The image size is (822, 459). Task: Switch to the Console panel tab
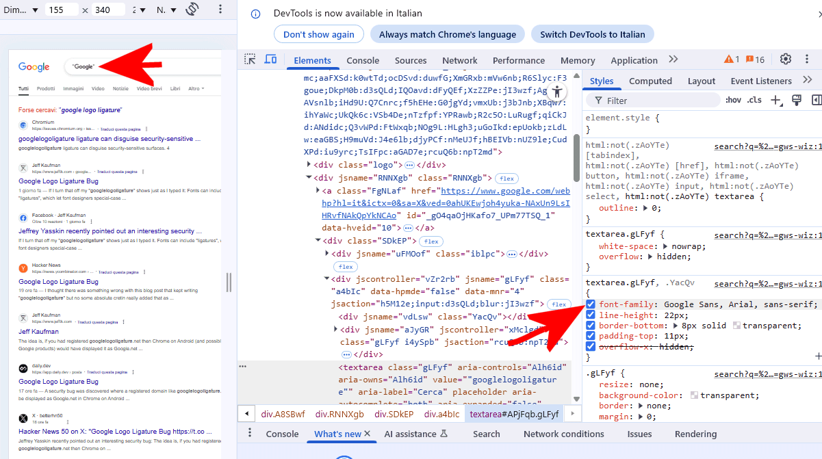point(363,60)
